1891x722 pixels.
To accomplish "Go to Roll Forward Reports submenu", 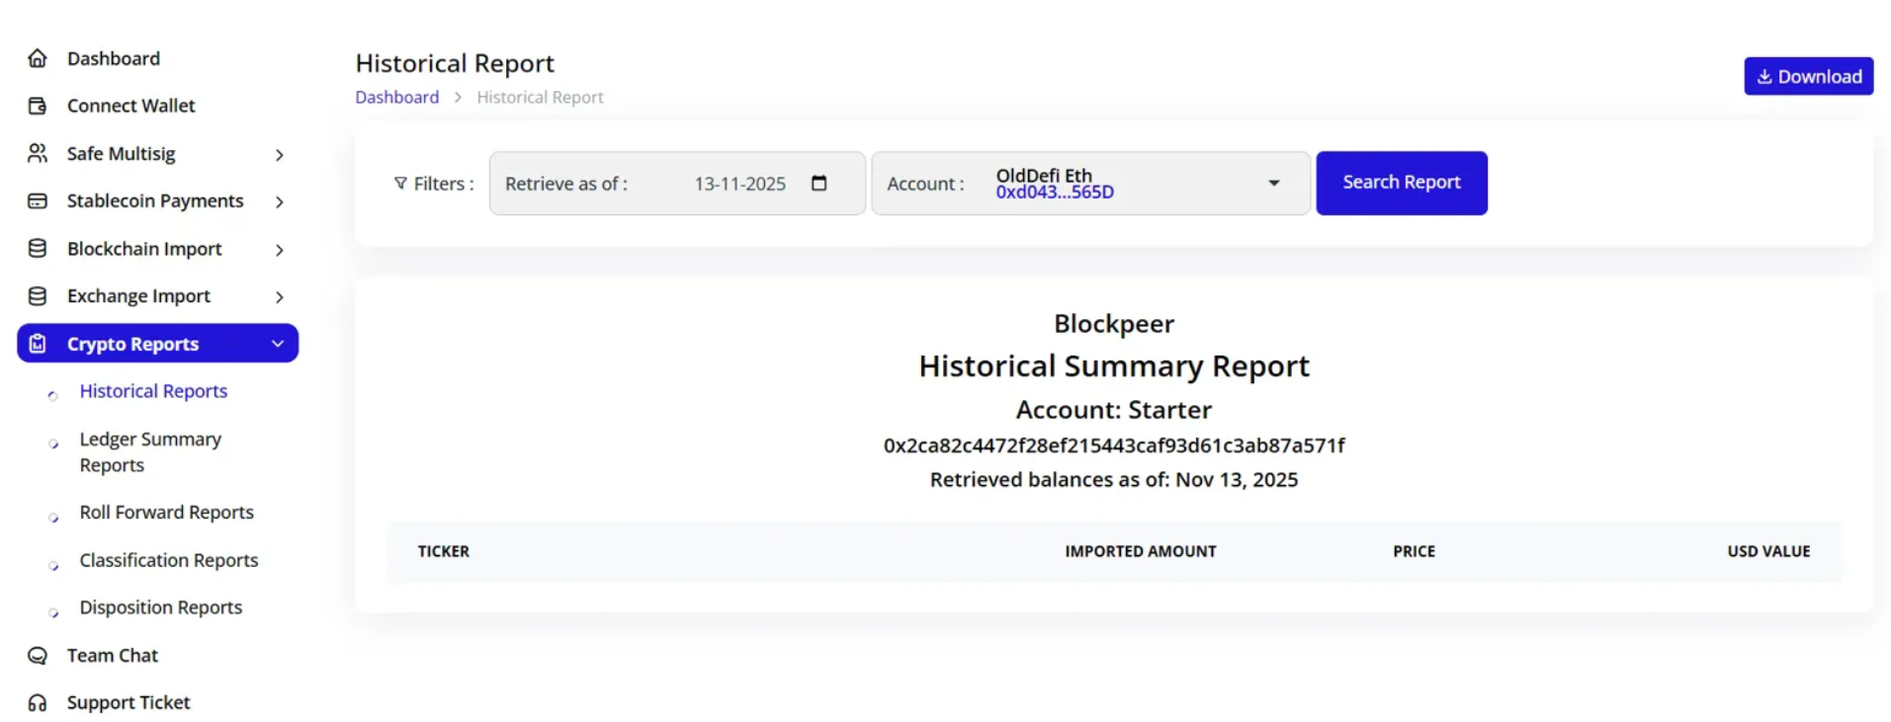I will 166,512.
